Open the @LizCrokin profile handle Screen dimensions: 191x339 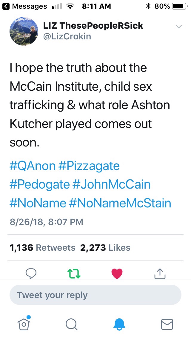tap(67, 36)
